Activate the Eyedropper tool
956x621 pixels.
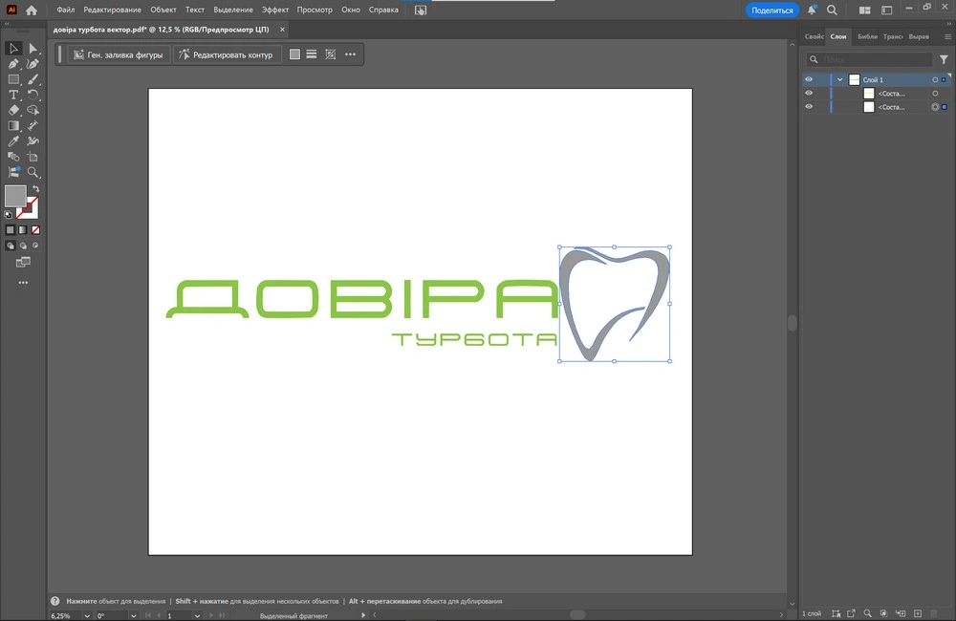click(13, 141)
